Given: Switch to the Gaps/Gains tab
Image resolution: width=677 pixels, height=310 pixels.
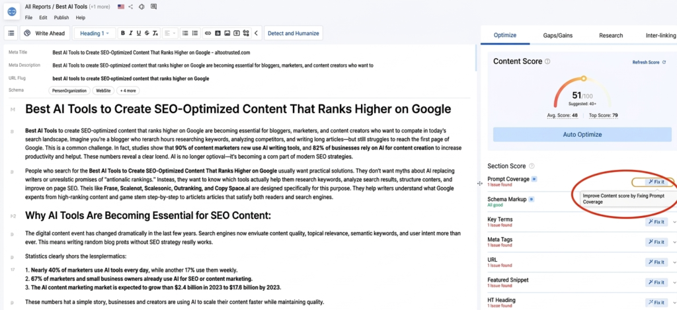Looking at the screenshot, I should click(x=558, y=36).
